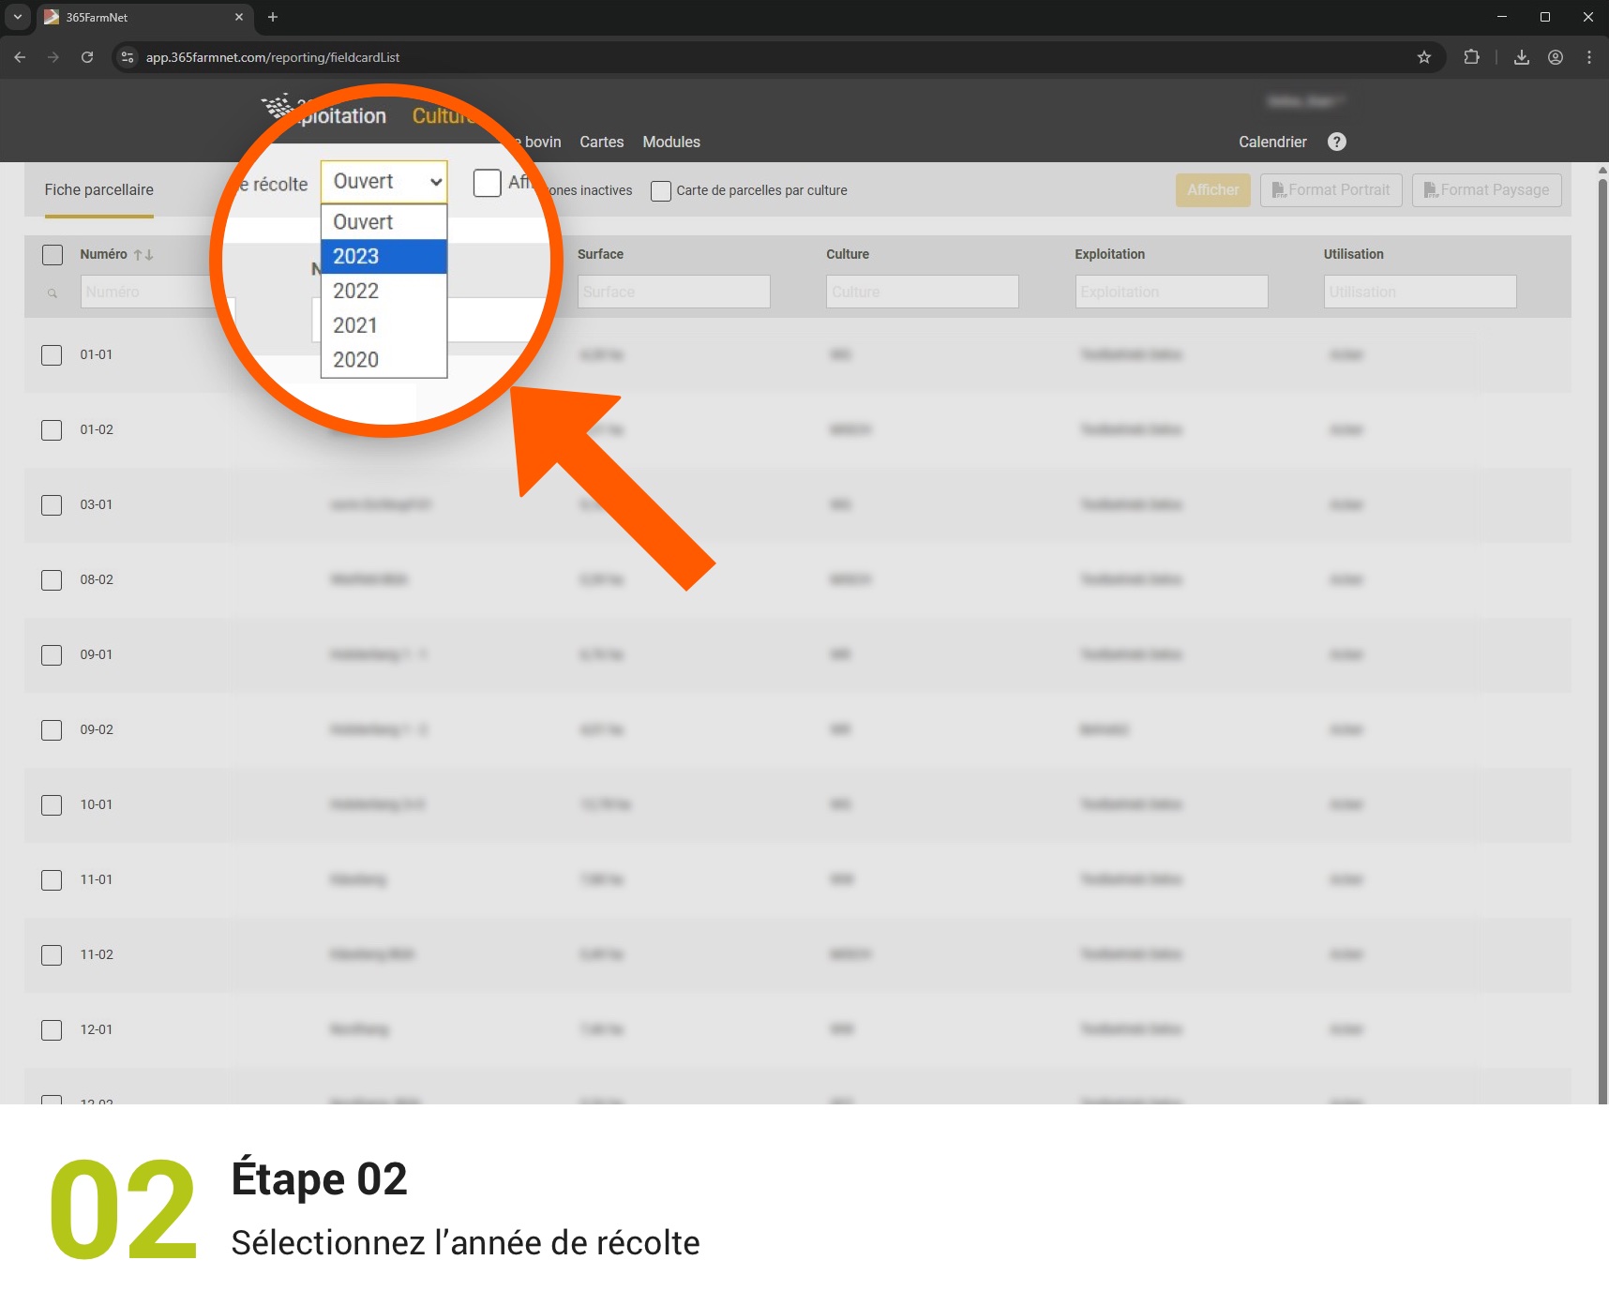Click the PDF icon on Format Paysage
The width and height of the screenshot is (1609, 1305).
pos(1433,189)
